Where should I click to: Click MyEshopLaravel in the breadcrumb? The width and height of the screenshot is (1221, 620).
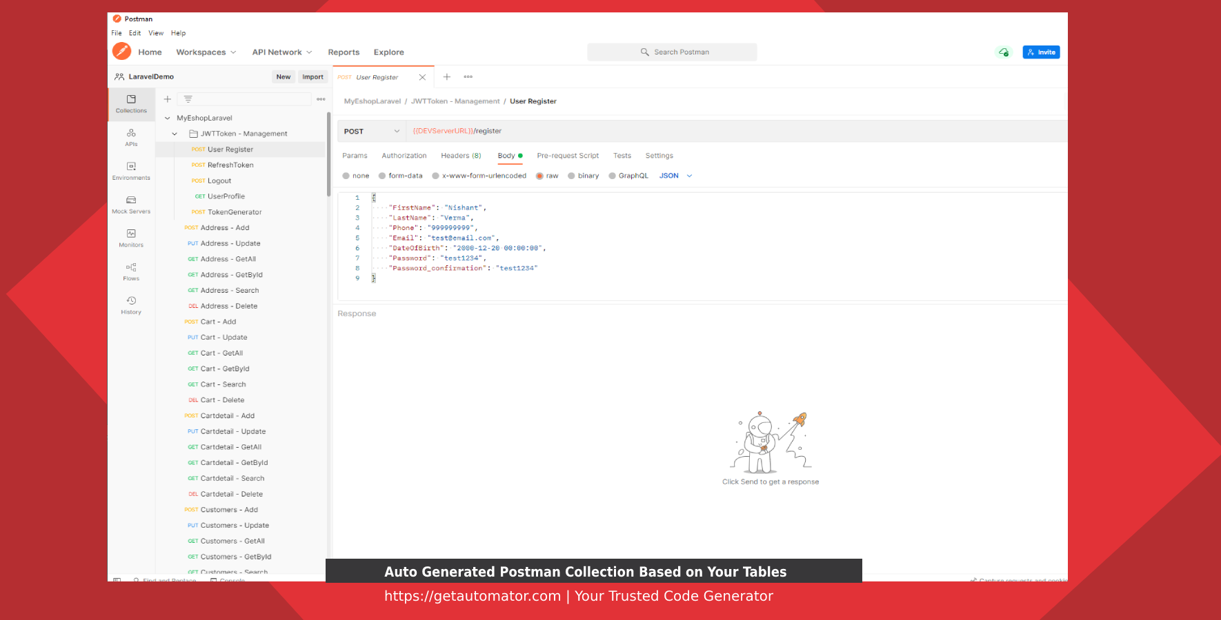click(x=373, y=101)
